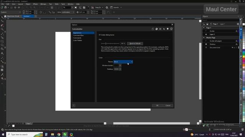Open the File menu

point(3,4)
